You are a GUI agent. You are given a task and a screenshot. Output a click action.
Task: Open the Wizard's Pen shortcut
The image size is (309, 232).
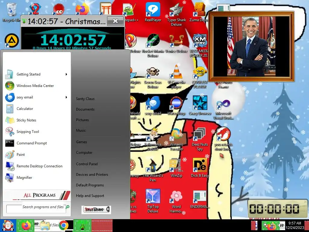click(153, 170)
